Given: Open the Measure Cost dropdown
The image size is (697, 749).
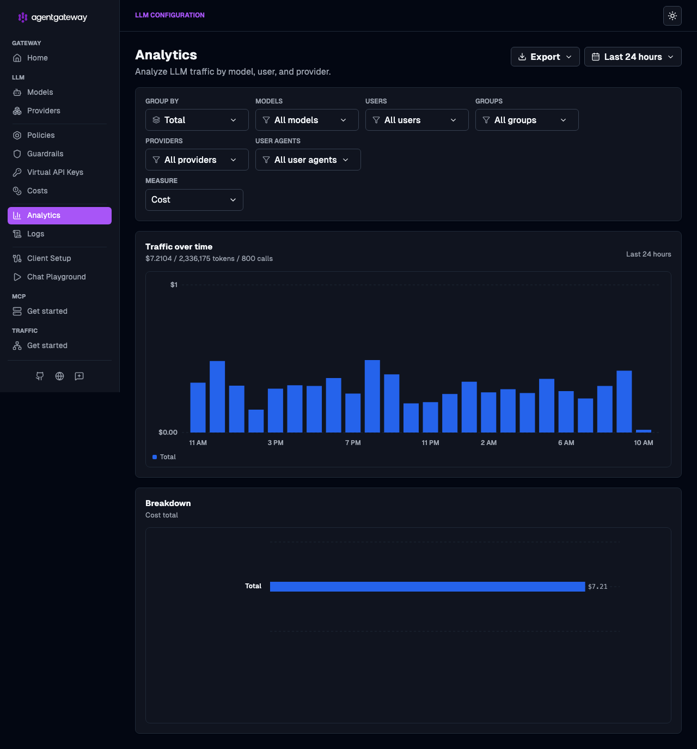Looking at the screenshot, I should click(194, 200).
